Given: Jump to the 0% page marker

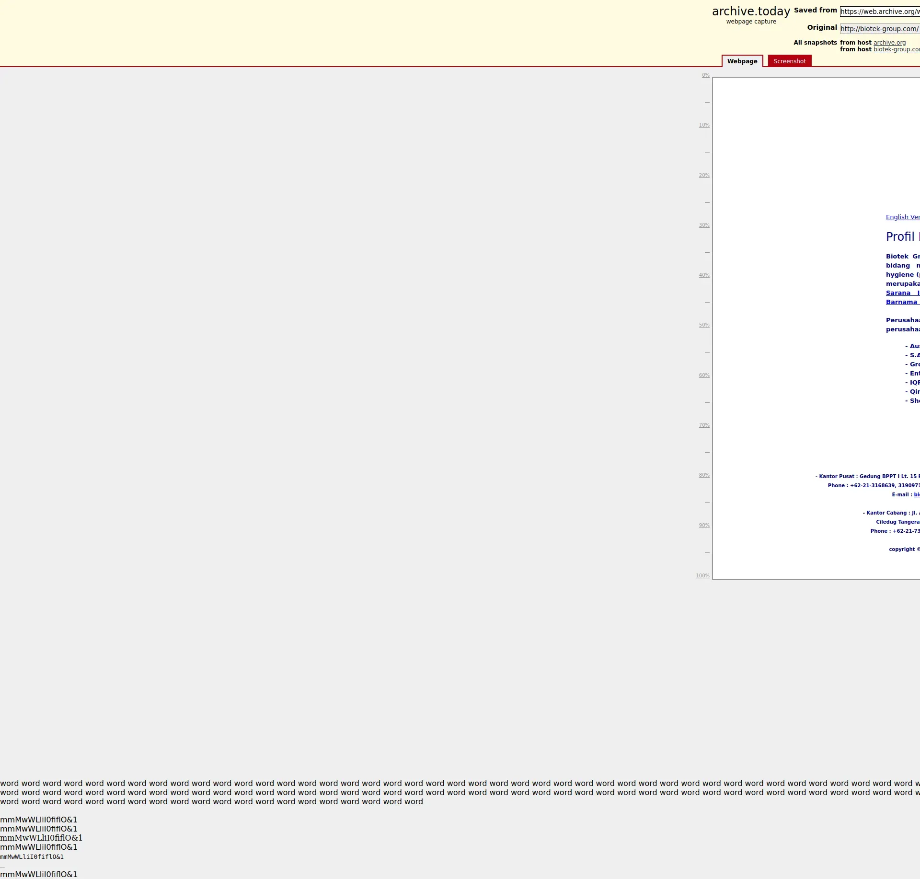Looking at the screenshot, I should click(x=705, y=75).
